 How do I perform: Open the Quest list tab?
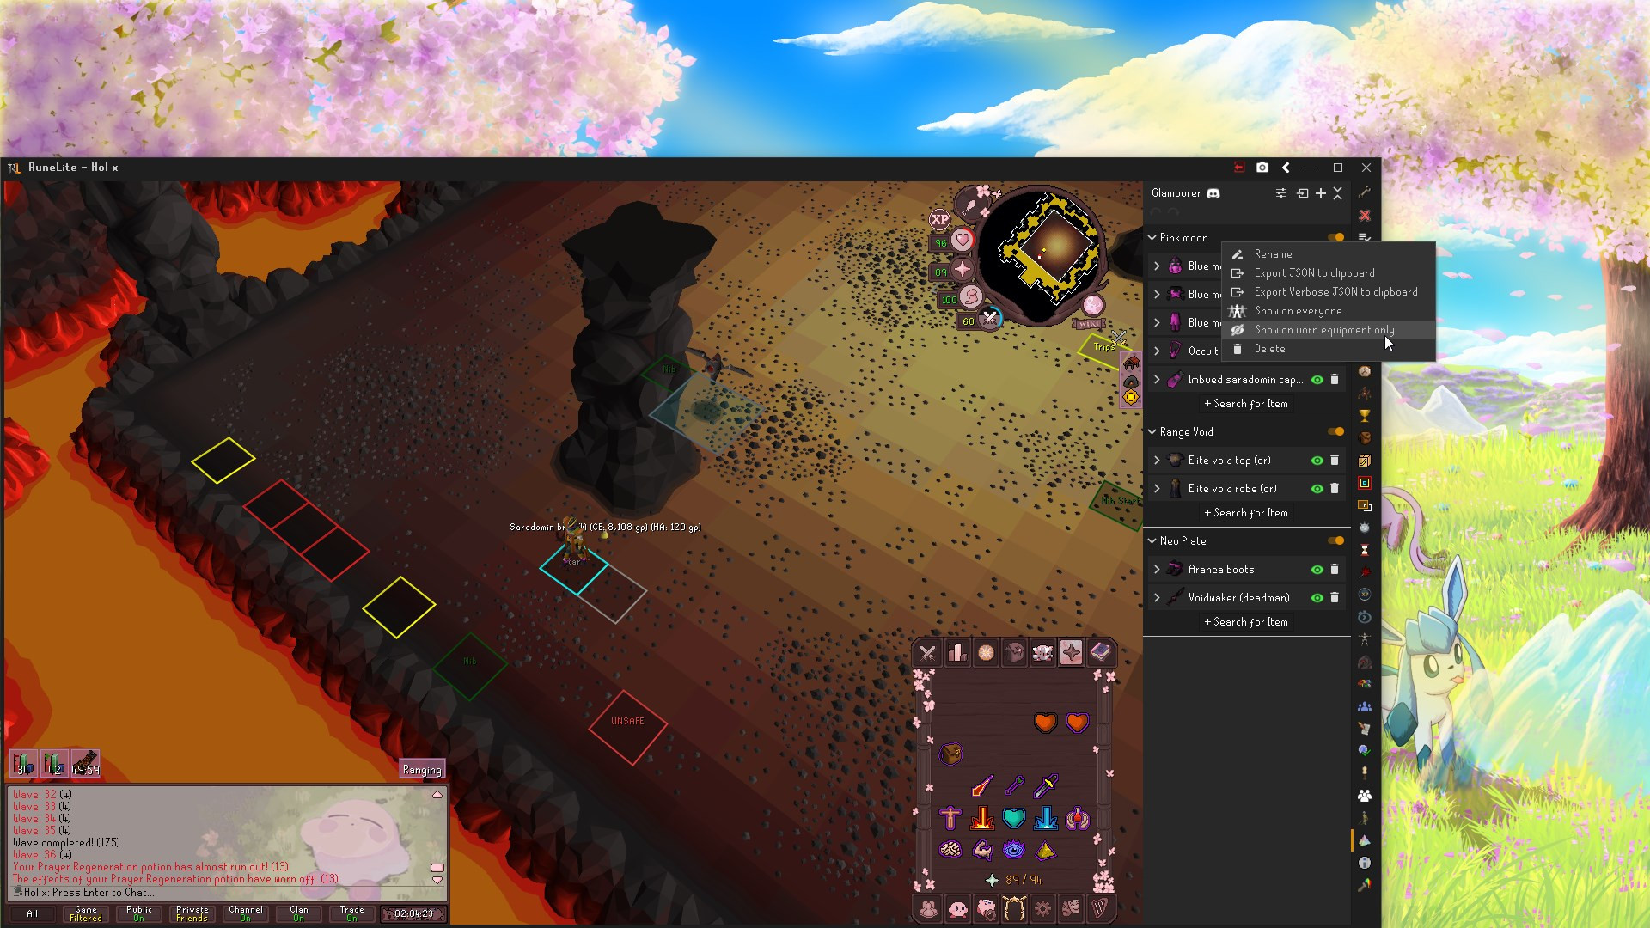coord(986,653)
